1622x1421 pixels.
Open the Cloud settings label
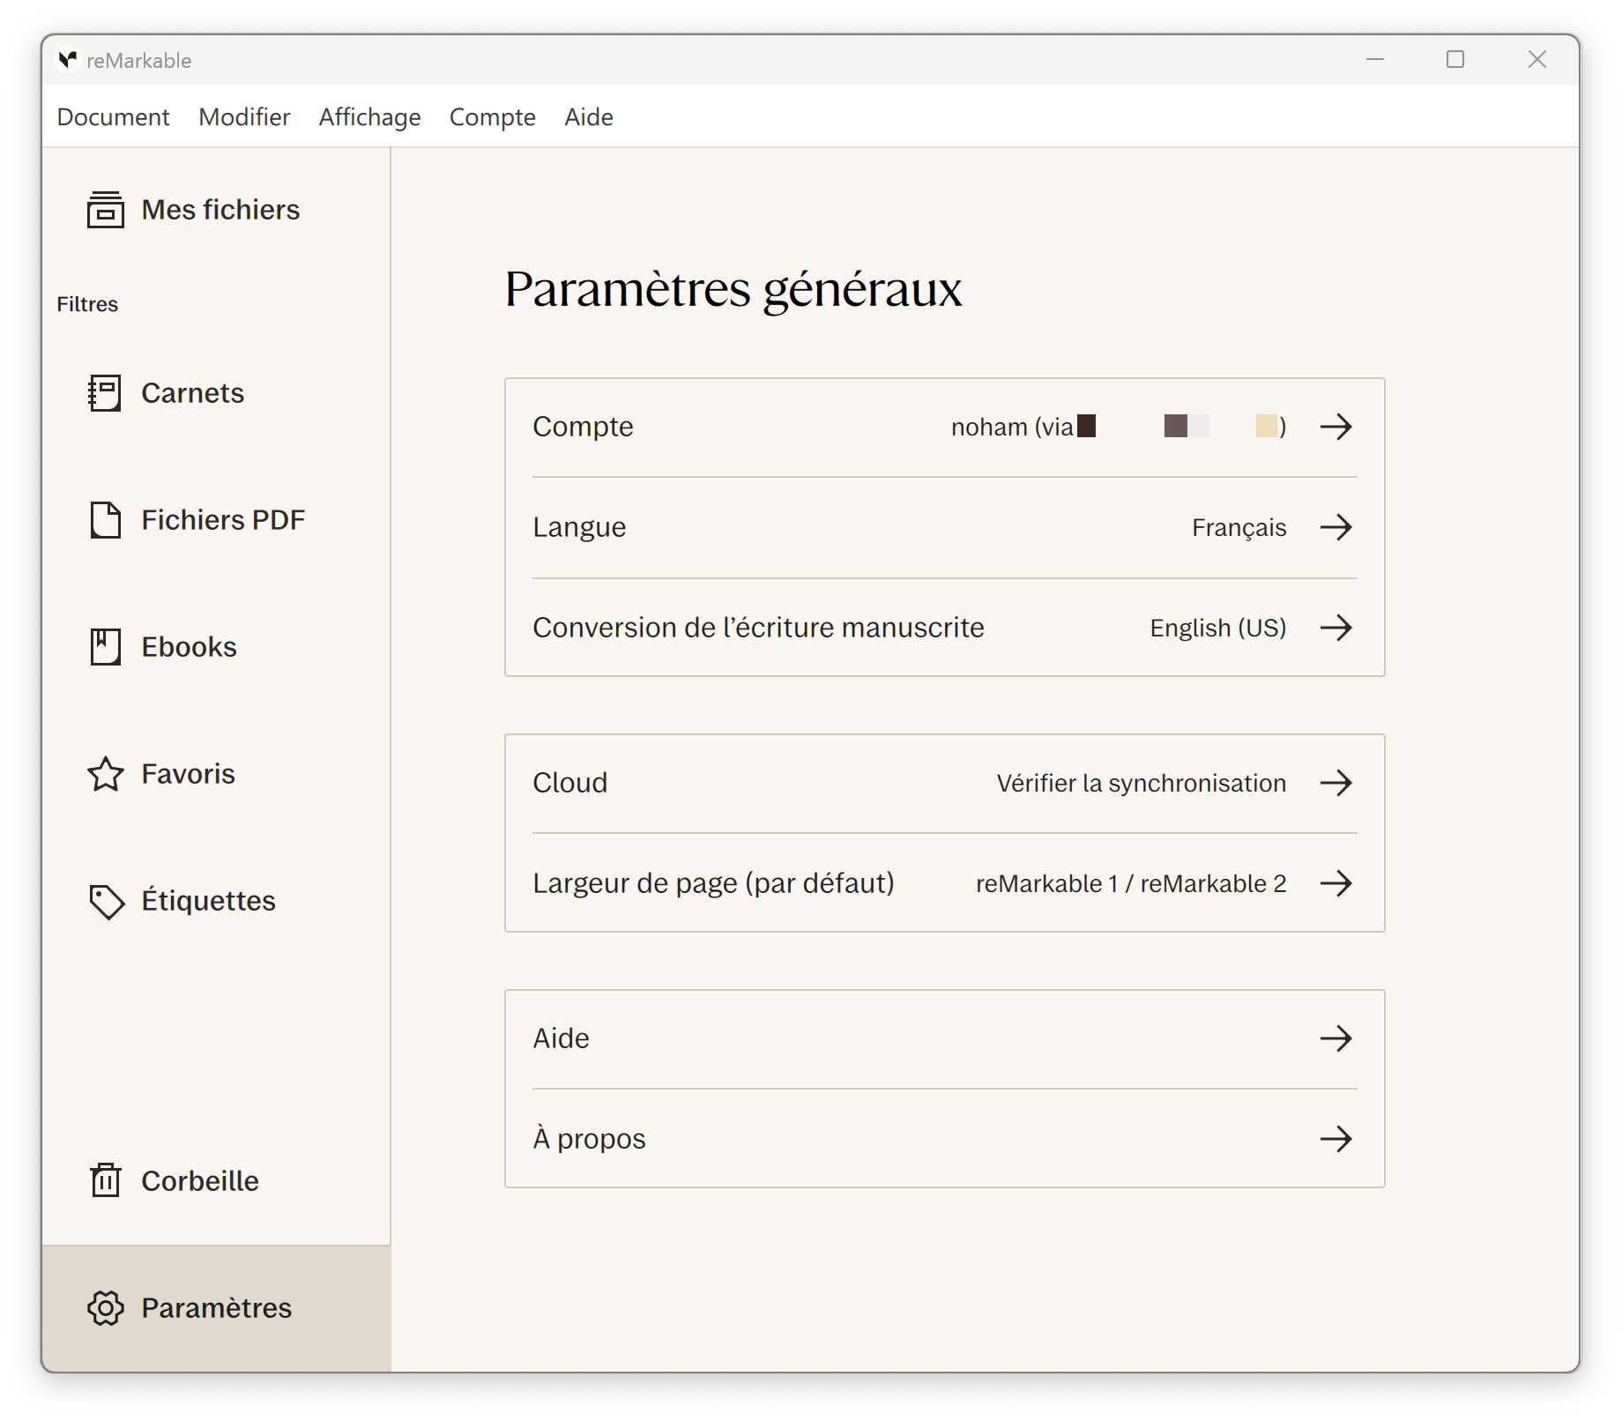(569, 783)
